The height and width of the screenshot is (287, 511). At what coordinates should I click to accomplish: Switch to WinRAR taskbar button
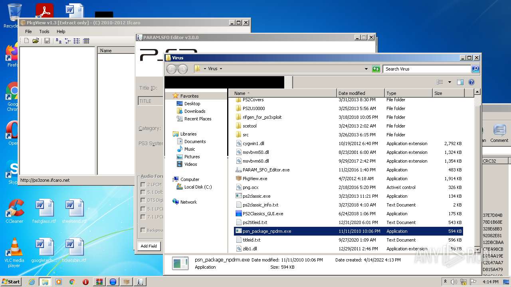99,282
